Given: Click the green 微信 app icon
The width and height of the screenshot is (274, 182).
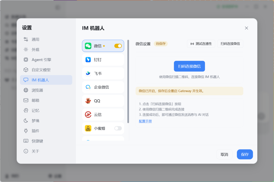Looking at the screenshot, I should [88, 46].
